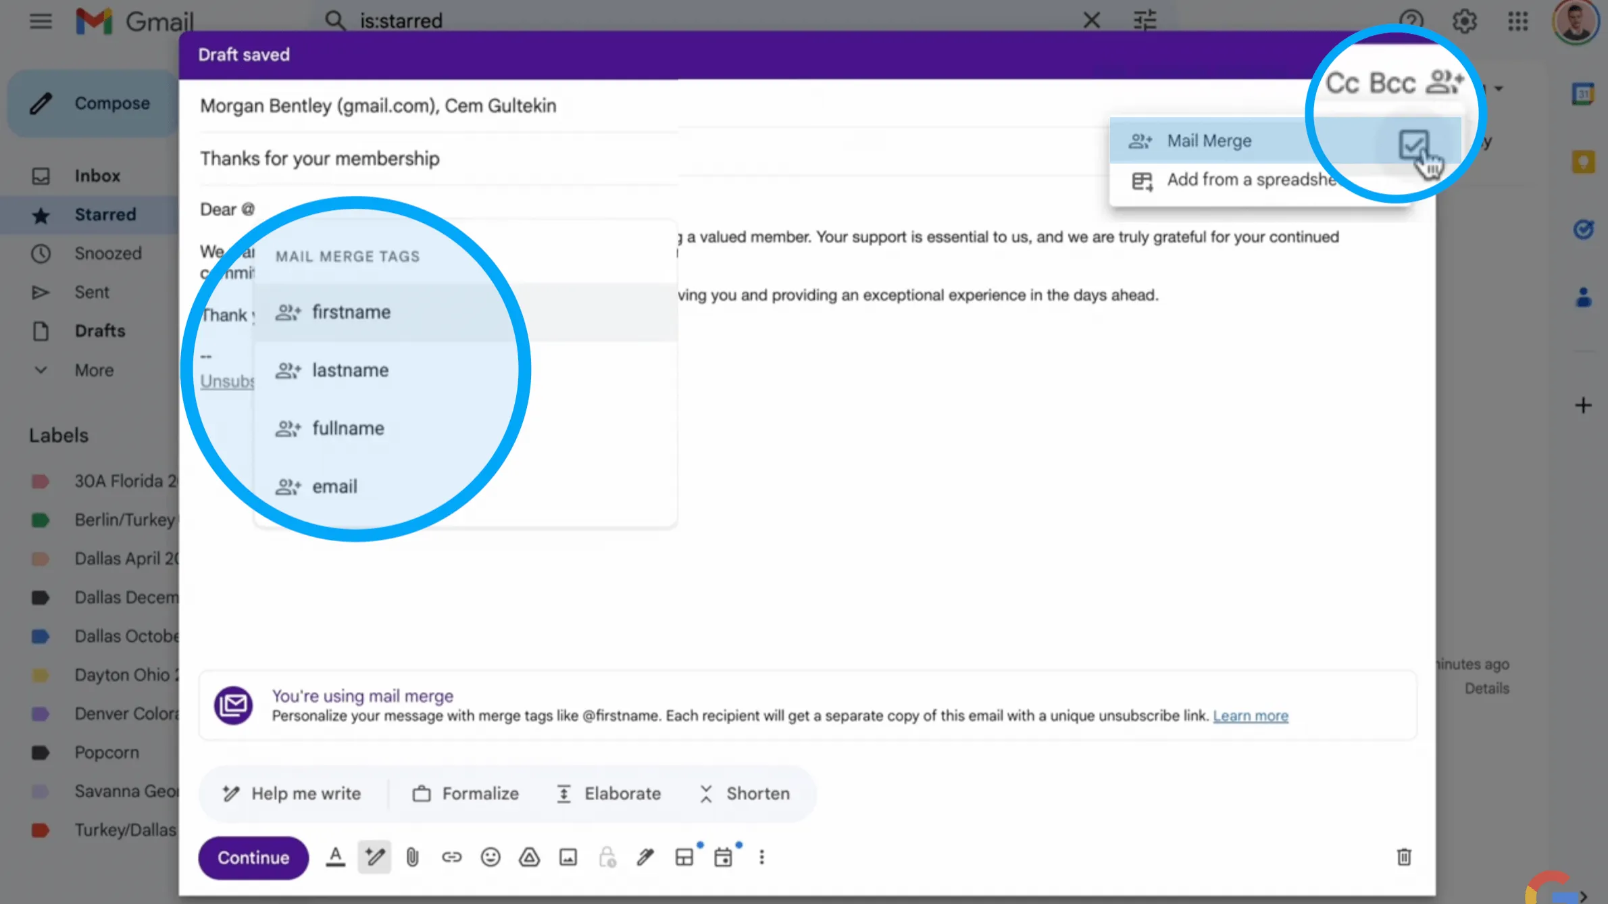Insert a file from Google Drive

pyautogui.click(x=529, y=857)
